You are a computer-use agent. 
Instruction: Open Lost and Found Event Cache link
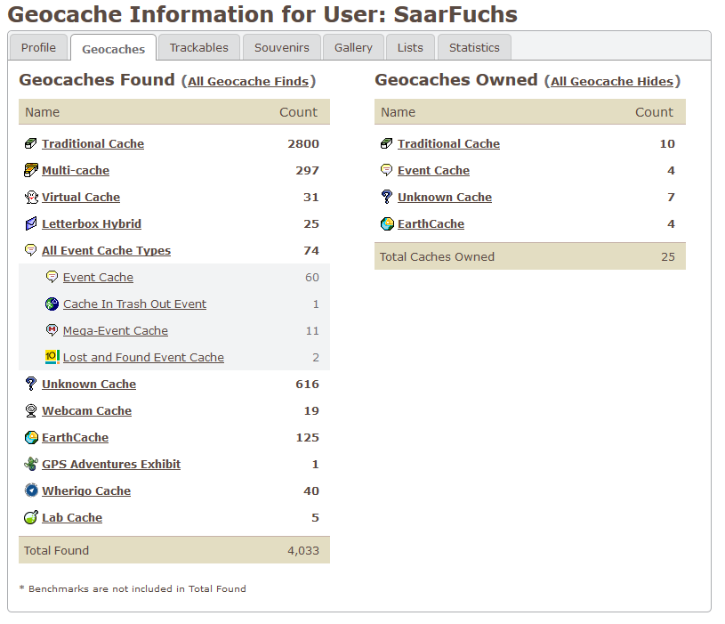(143, 358)
